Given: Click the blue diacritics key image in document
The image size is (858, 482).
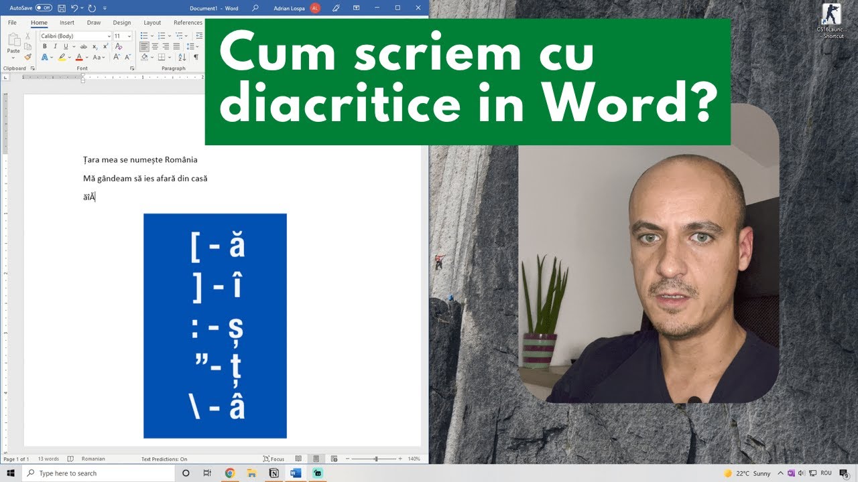Looking at the screenshot, I should tap(215, 326).
